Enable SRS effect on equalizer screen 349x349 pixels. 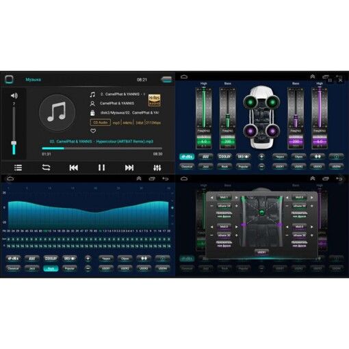click(69, 259)
